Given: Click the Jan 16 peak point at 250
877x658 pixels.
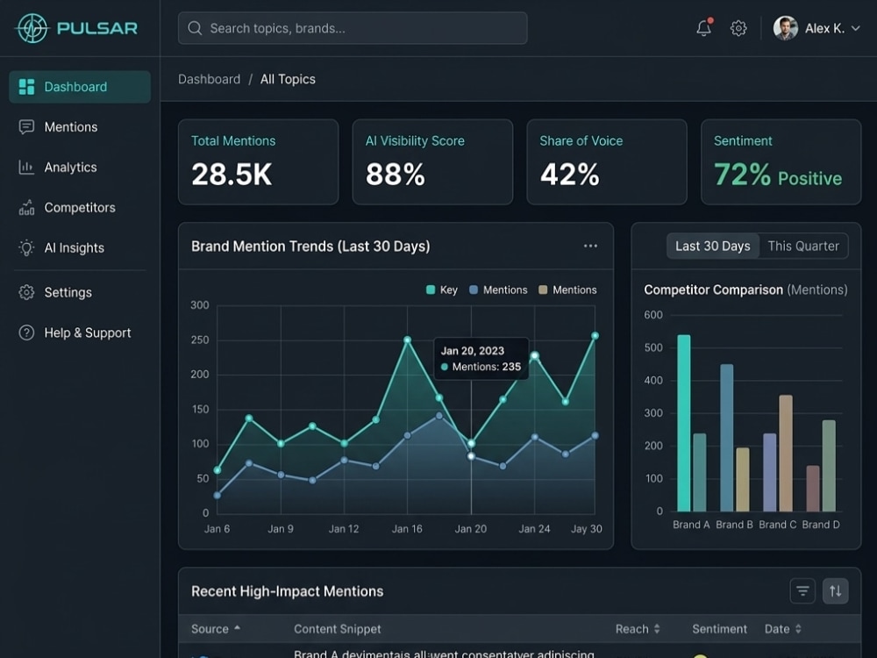Looking at the screenshot, I should (x=408, y=340).
